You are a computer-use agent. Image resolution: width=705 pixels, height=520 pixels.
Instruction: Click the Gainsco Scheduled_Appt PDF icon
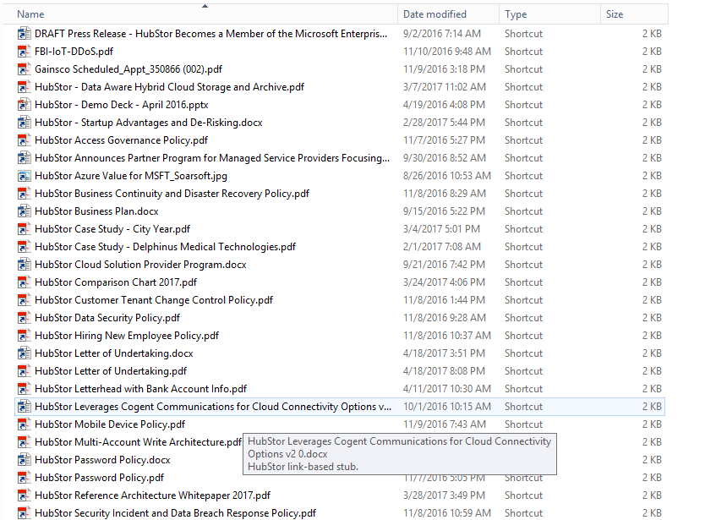pyautogui.click(x=24, y=69)
